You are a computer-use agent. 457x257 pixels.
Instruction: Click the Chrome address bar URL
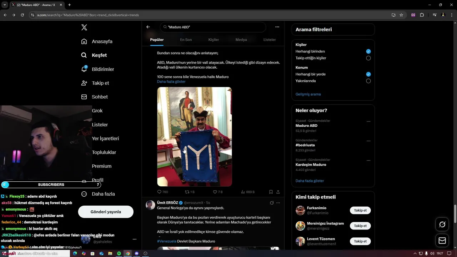click(88, 15)
